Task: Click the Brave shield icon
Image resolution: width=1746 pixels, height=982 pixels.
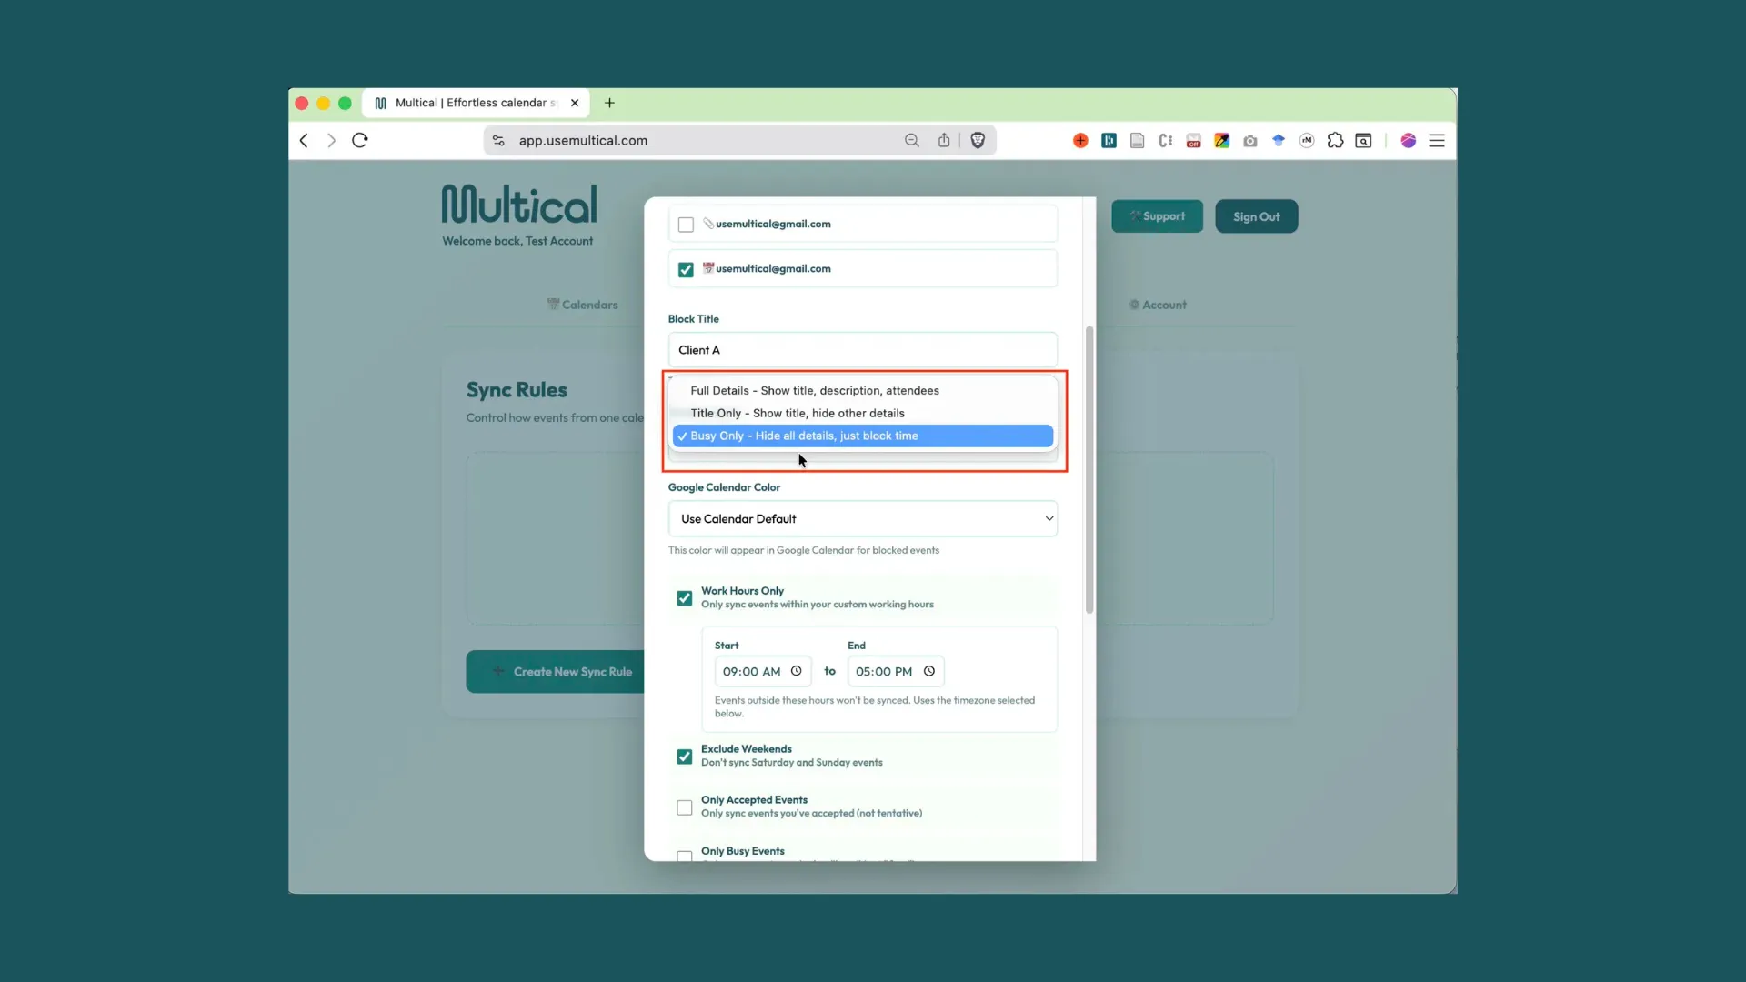Action: pyautogui.click(x=978, y=140)
